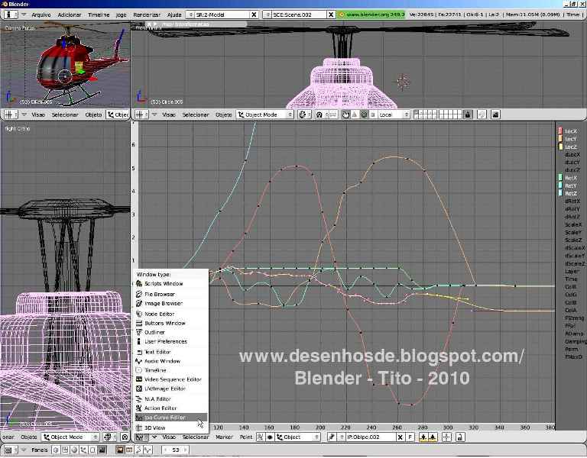Image resolution: width=587 pixels, height=458 pixels.
Task: Toggle fake user F button
Action: click(410, 437)
